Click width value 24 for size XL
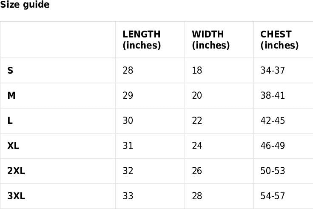Screen dimensions: 313x209 point(197,146)
